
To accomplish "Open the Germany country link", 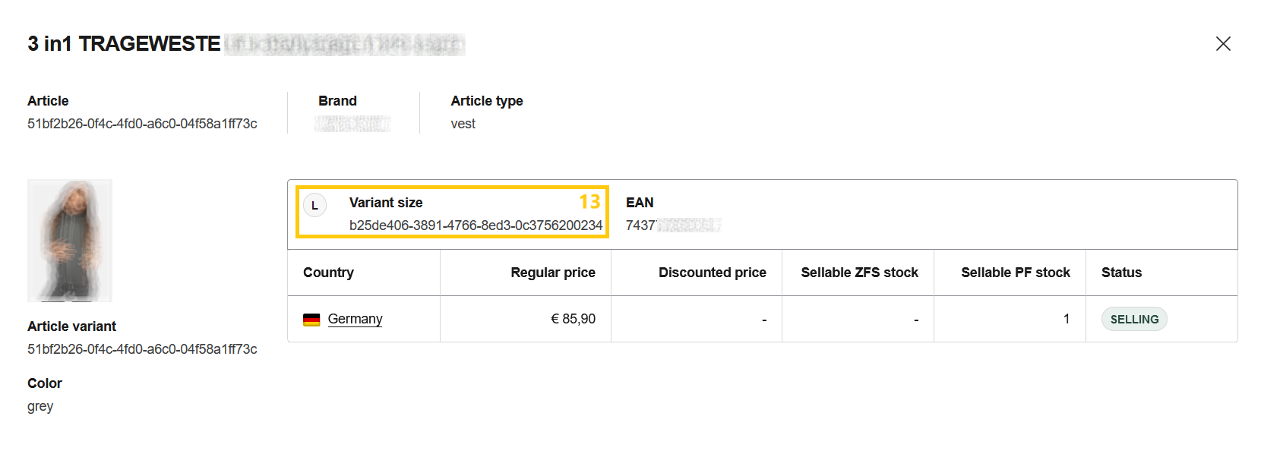I will pyautogui.click(x=355, y=319).
